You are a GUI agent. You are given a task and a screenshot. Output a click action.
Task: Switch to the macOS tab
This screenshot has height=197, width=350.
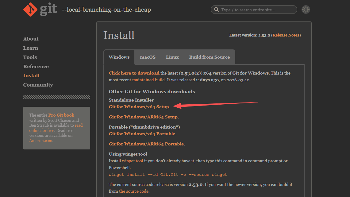point(148,57)
